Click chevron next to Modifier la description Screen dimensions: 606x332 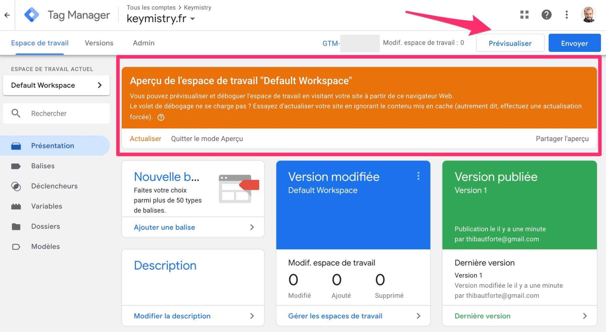pos(252,316)
